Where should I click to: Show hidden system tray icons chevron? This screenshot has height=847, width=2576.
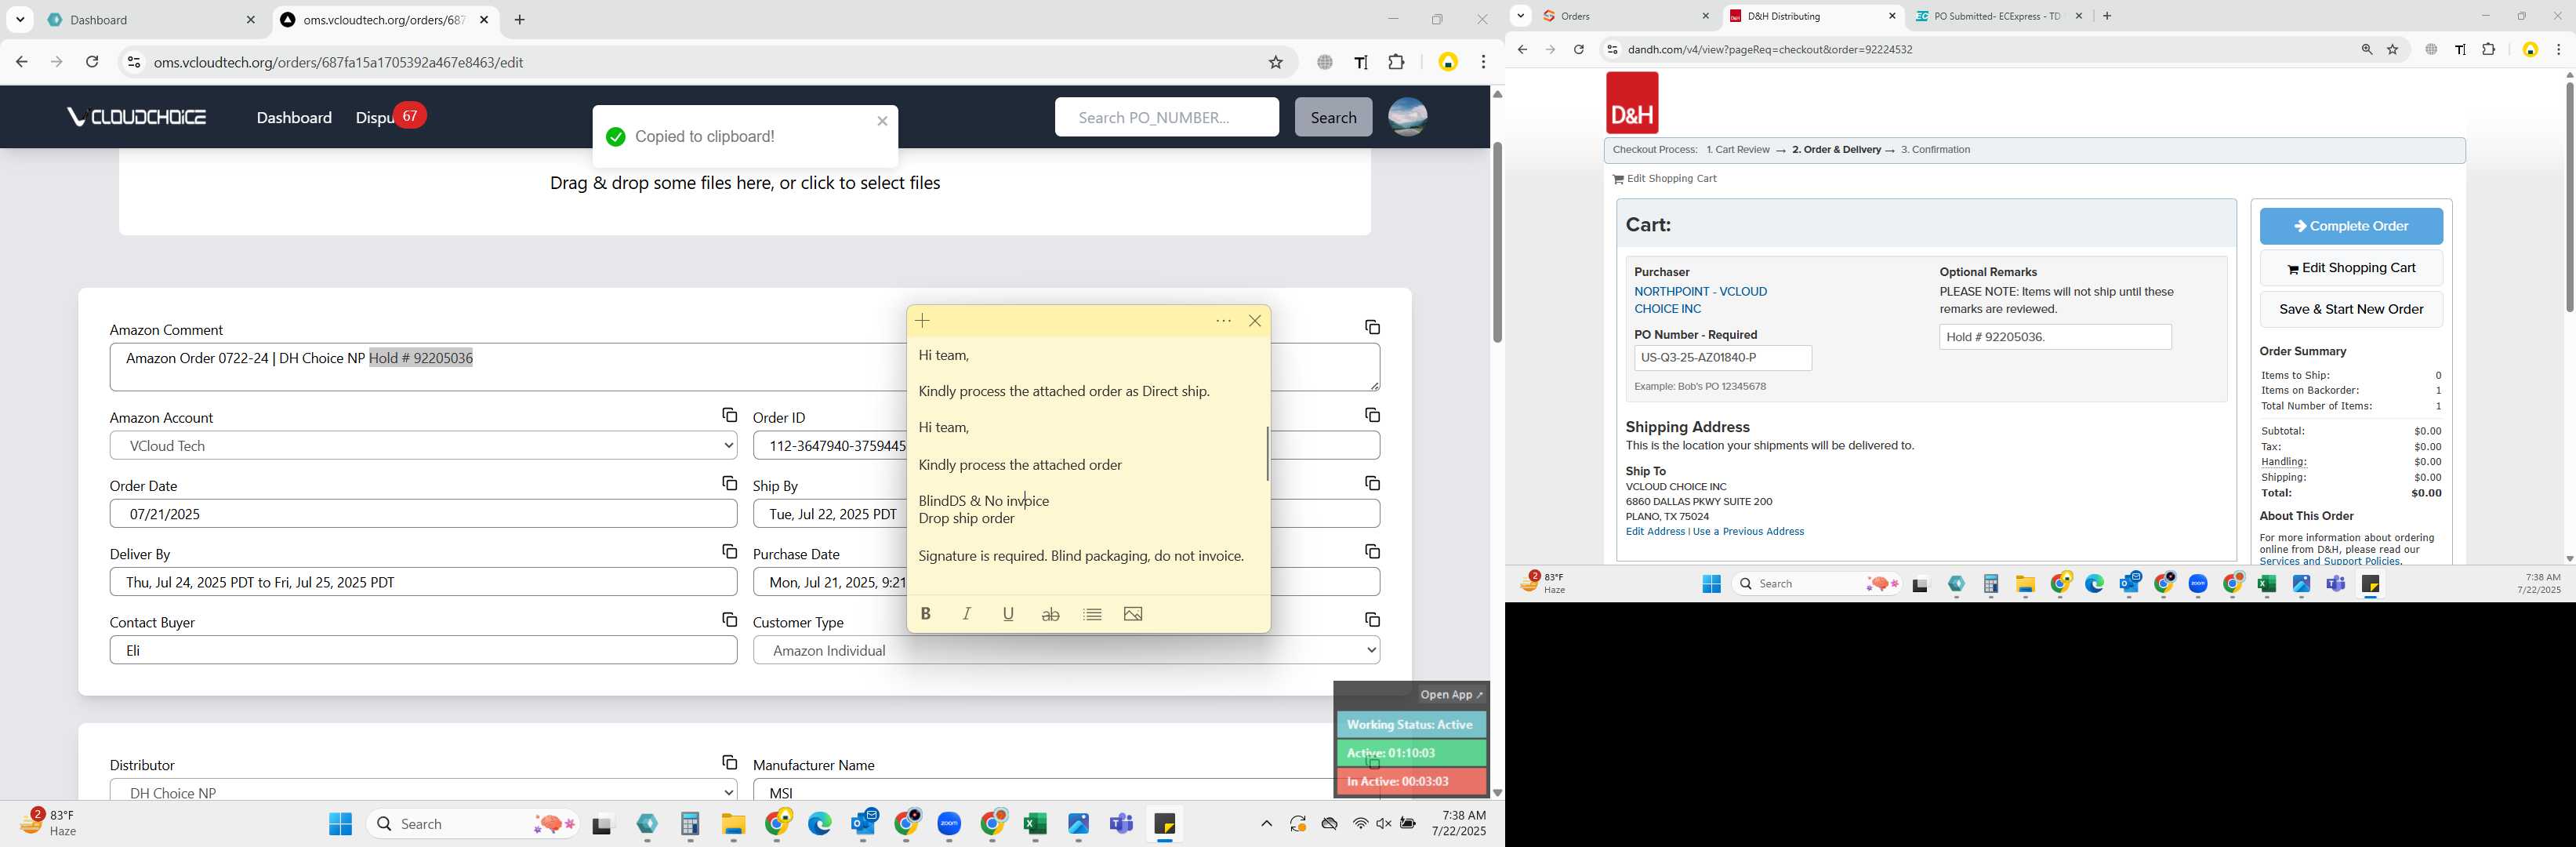tap(1266, 824)
